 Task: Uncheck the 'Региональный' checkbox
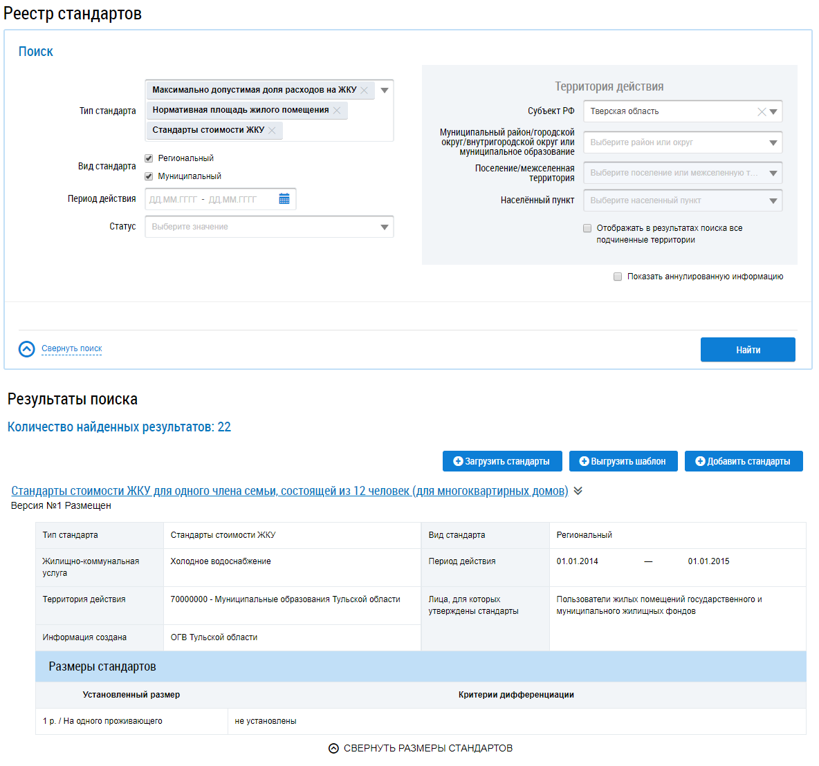click(x=149, y=158)
